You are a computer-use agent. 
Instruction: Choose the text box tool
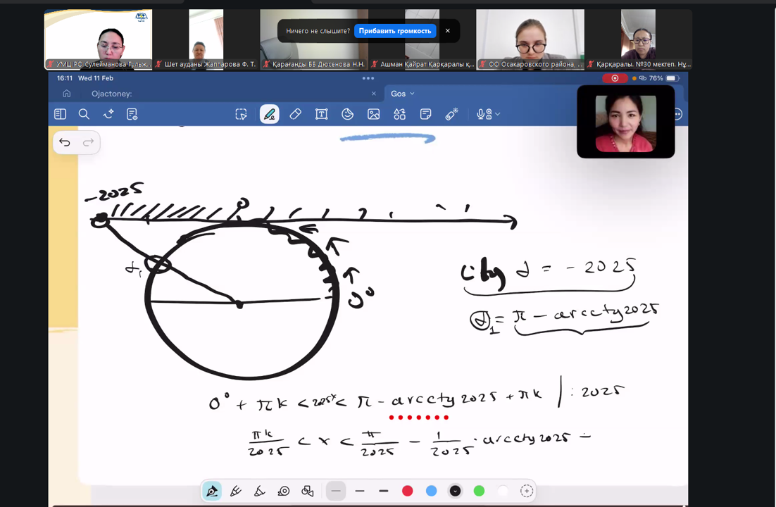(322, 114)
